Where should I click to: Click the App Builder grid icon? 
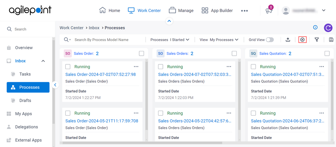[205, 10]
